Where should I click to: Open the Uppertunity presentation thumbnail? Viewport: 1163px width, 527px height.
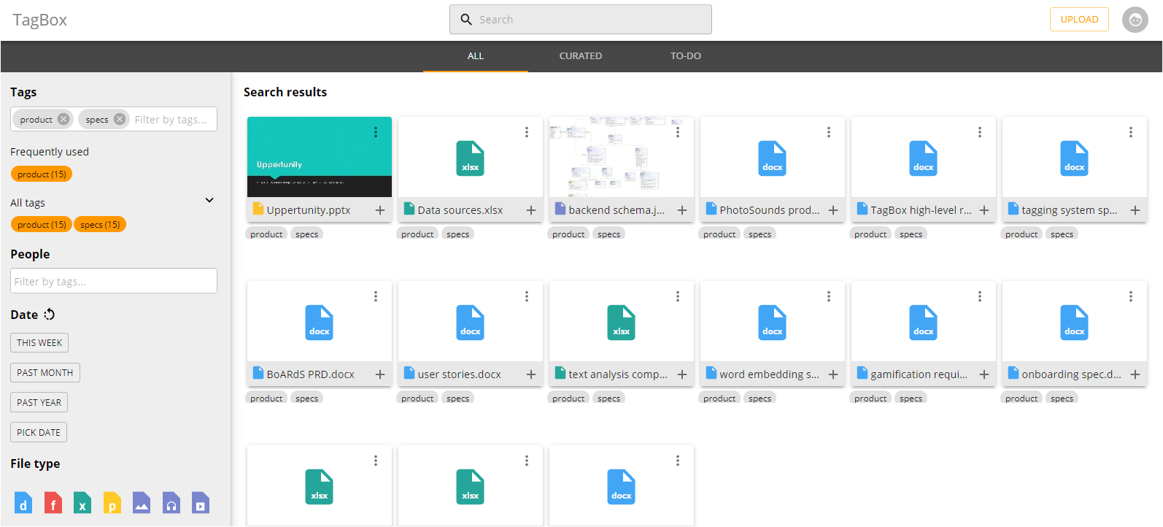320,157
